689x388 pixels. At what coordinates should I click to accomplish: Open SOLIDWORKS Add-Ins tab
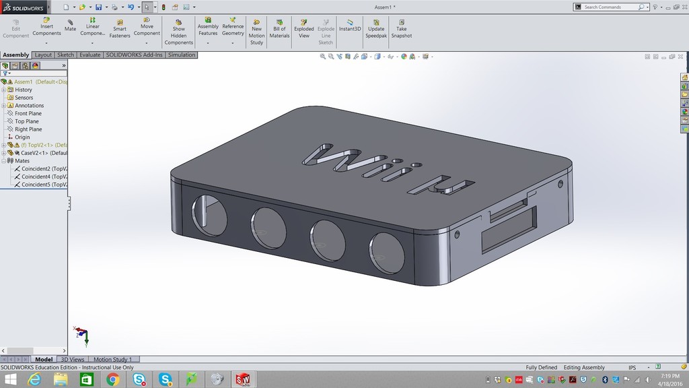tap(134, 55)
